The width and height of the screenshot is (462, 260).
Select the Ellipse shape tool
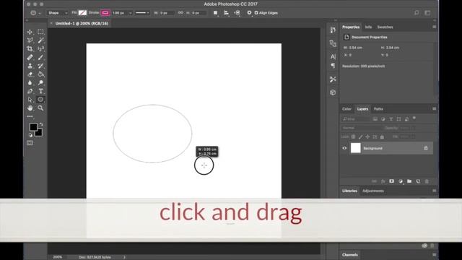pyautogui.click(x=40, y=100)
